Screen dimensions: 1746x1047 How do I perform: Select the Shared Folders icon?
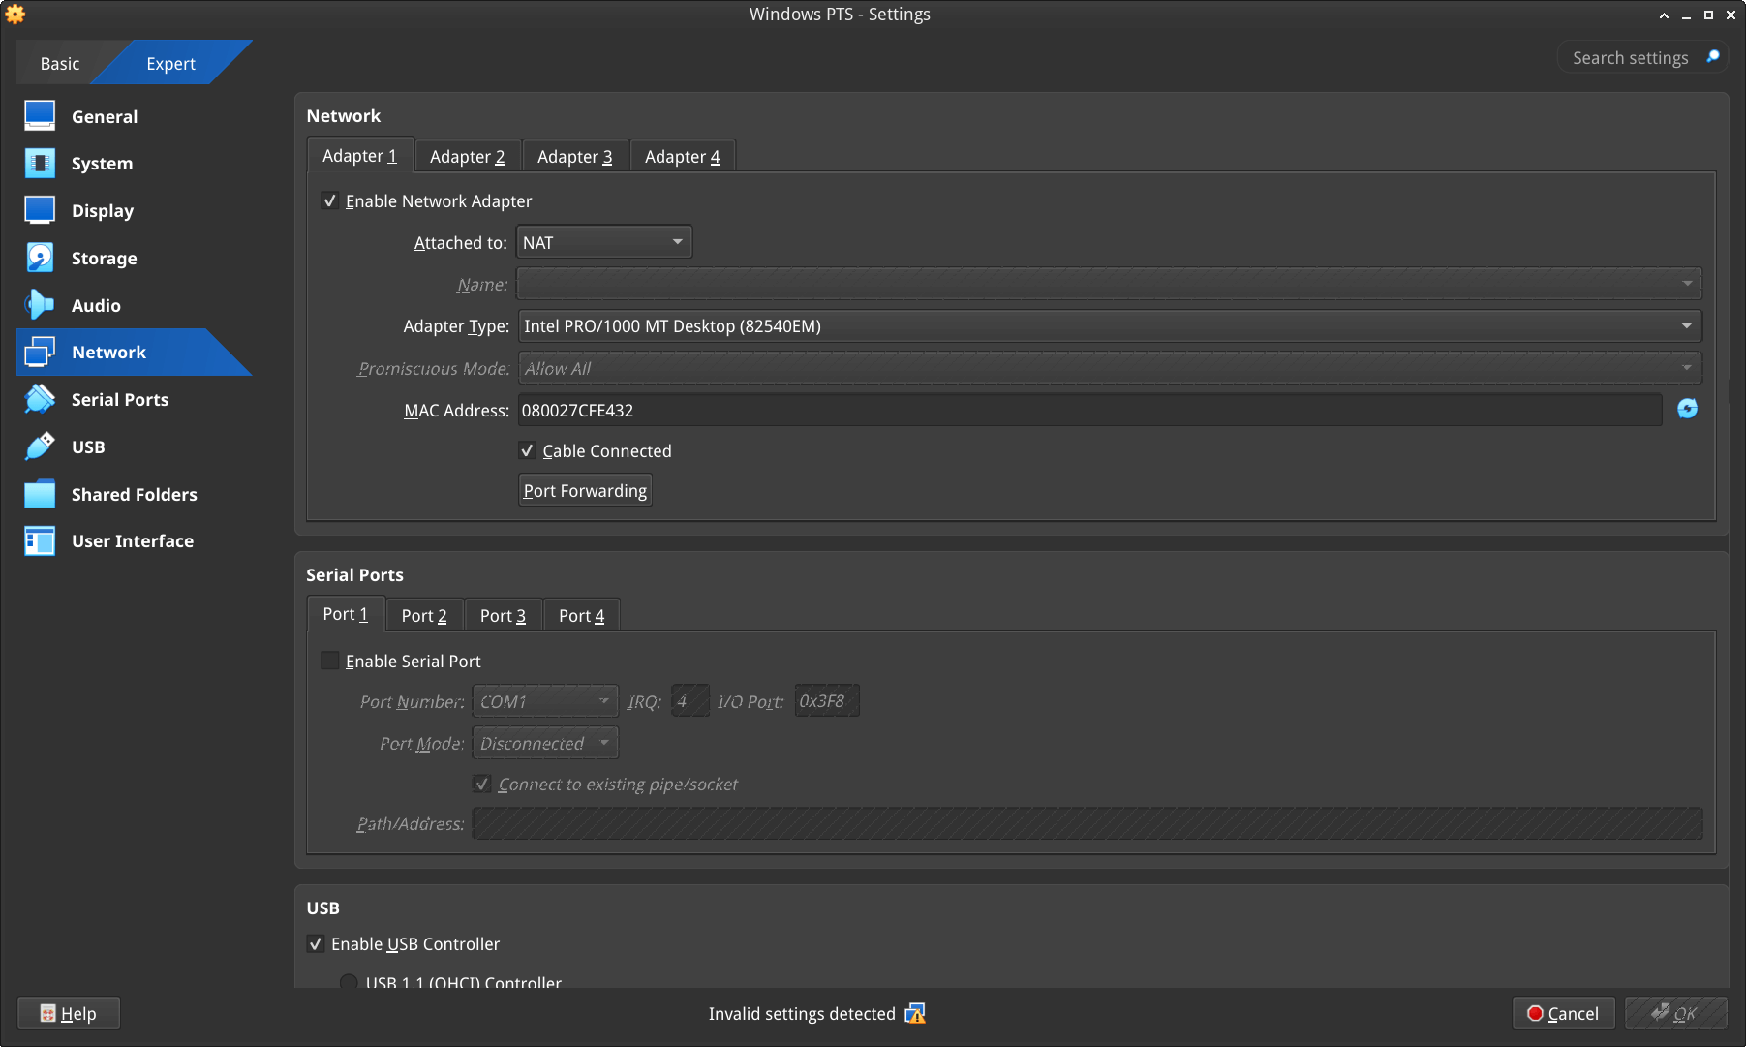click(40, 494)
